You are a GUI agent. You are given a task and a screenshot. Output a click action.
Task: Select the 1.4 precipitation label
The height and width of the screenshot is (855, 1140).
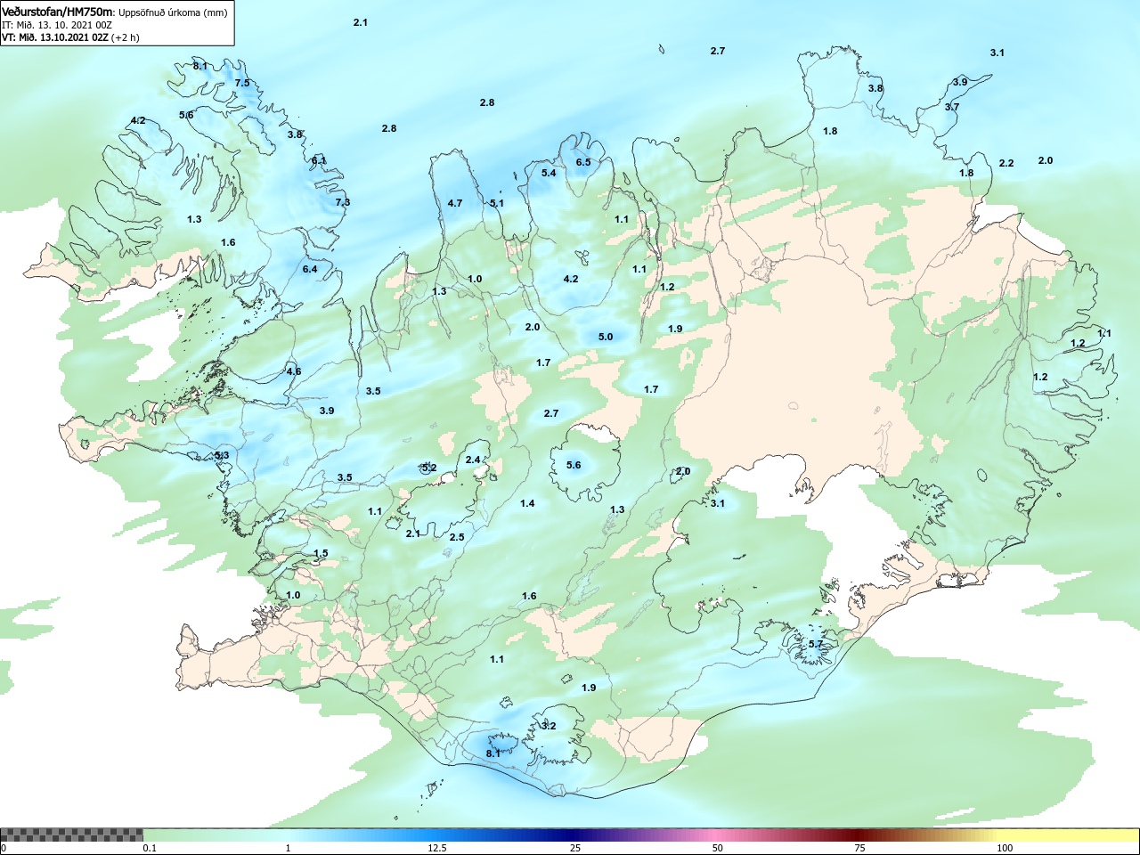tap(527, 503)
